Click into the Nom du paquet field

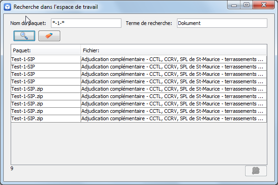pos(86,23)
